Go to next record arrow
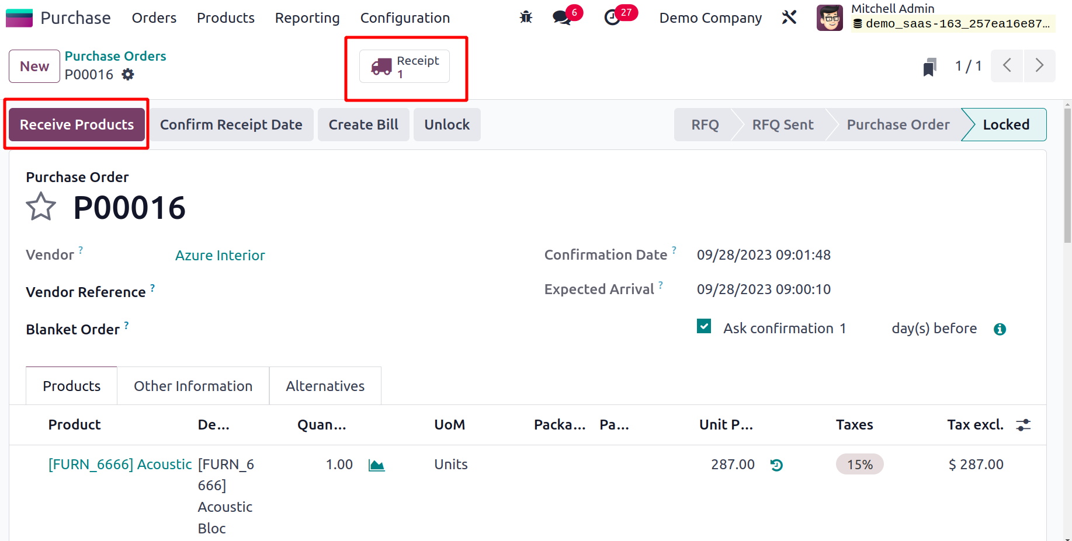The height and width of the screenshot is (541, 1072). [x=1039, y=65]
